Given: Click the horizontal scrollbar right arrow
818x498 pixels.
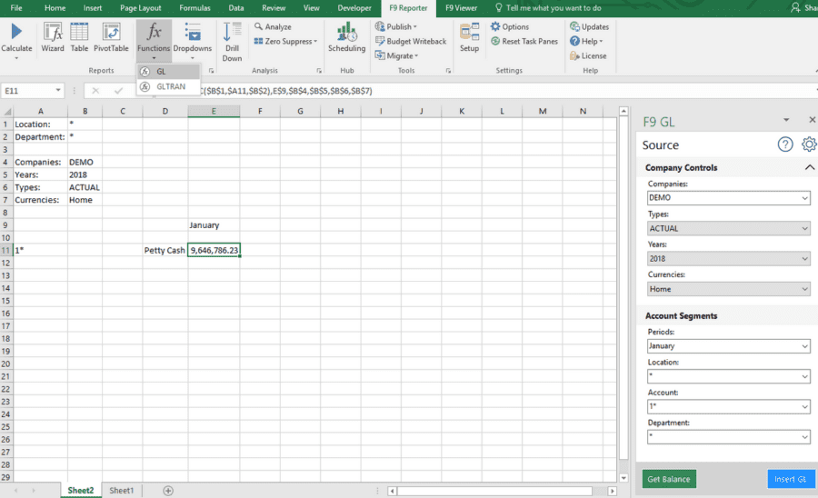Looking at the screenshot, I should [x=613, y=492].
